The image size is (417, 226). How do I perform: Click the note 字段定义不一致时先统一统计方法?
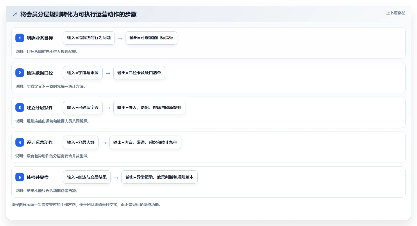point(50,86)
